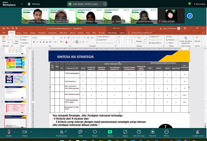Image resolution: width=207 pixels, height=141 pixels.
Task: Click the Ask for help icon
Action: [139, 131]
